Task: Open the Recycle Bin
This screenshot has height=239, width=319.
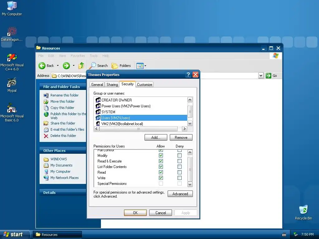Action: coord(303,212)
